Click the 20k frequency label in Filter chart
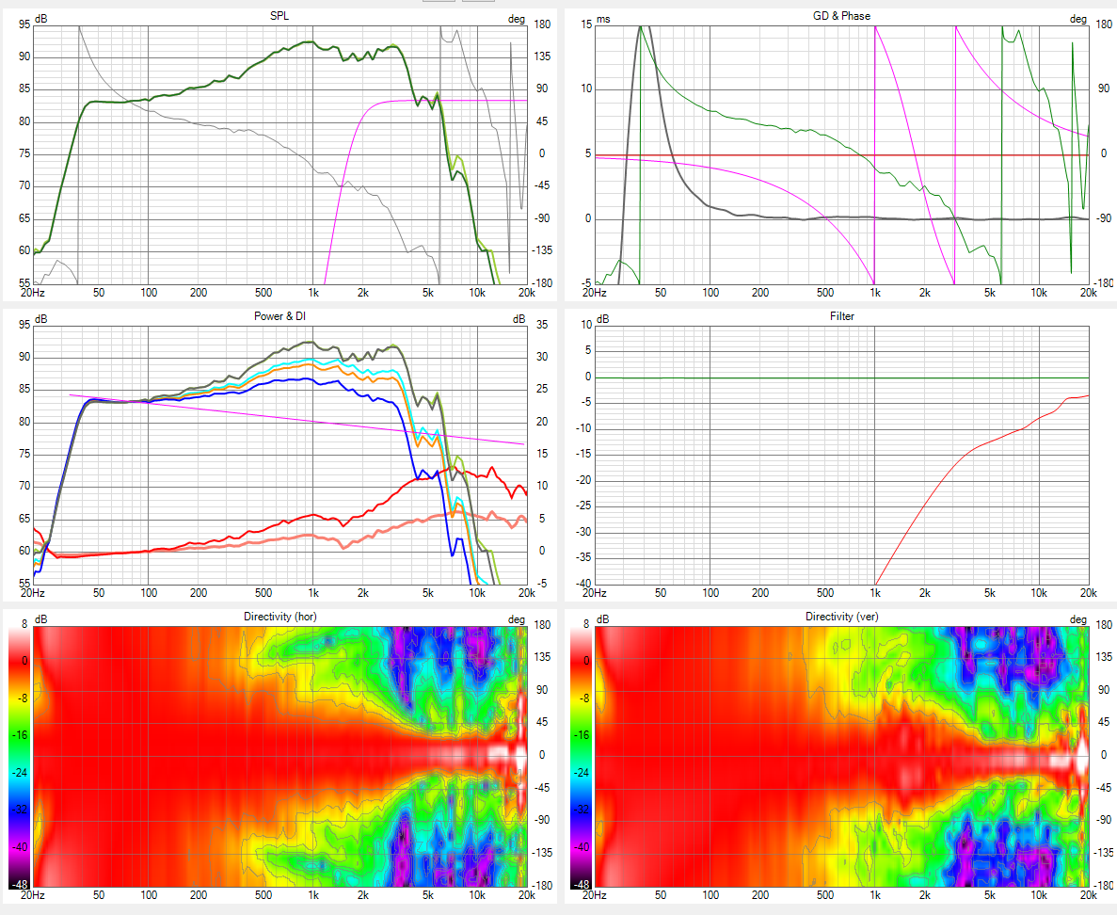Image resolution: width=1117 pixels, height=915 pixels. [1088, 592]
